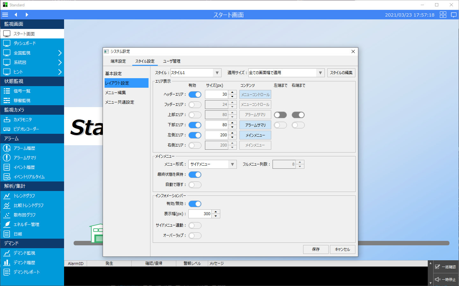
Task: Click the ビデオレコーダー icon
Action: point(7,129)
